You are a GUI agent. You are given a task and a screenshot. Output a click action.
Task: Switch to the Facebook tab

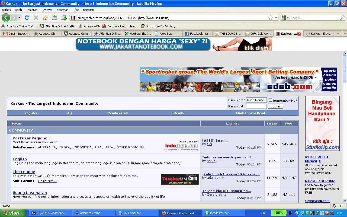[198, 34]
